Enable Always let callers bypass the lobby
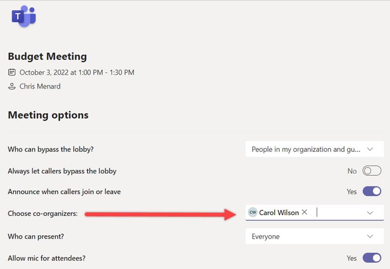 pos(372,171)
